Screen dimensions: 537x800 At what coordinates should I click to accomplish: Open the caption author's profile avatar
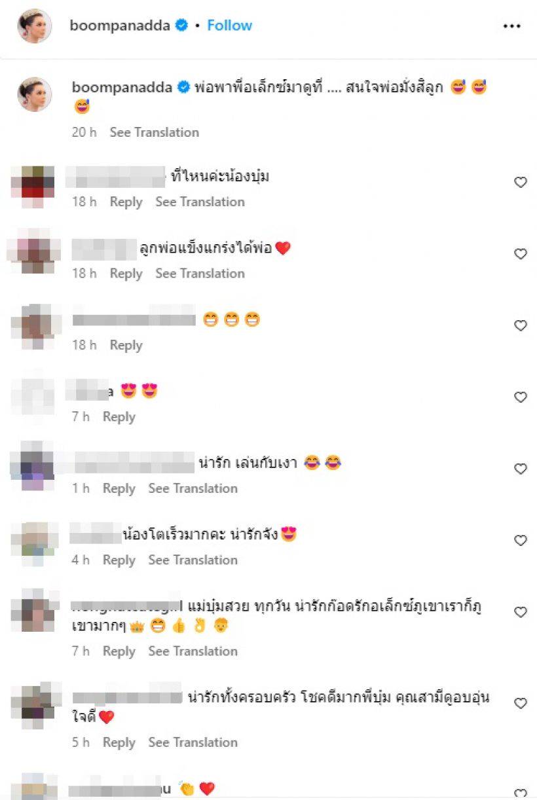35,94
